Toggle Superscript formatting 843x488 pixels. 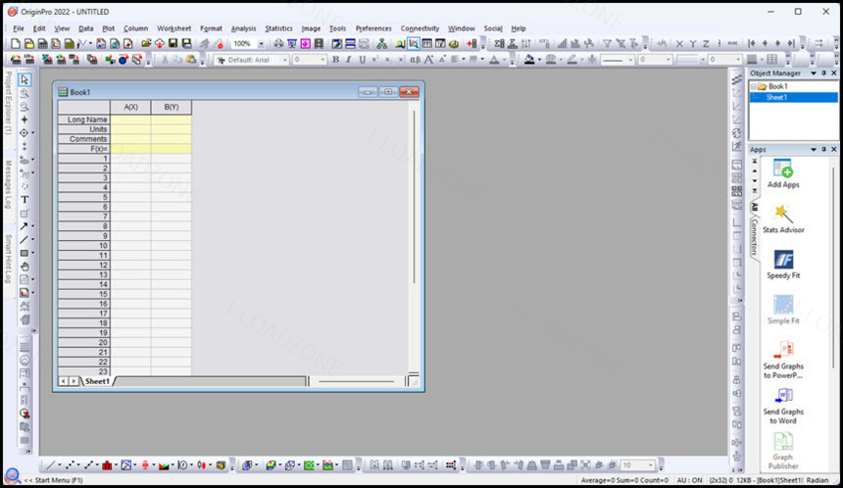(375, 60)
